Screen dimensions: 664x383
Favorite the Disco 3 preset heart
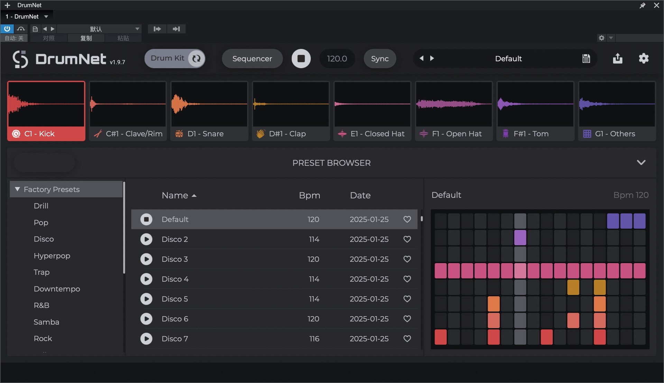coord(407,259)
